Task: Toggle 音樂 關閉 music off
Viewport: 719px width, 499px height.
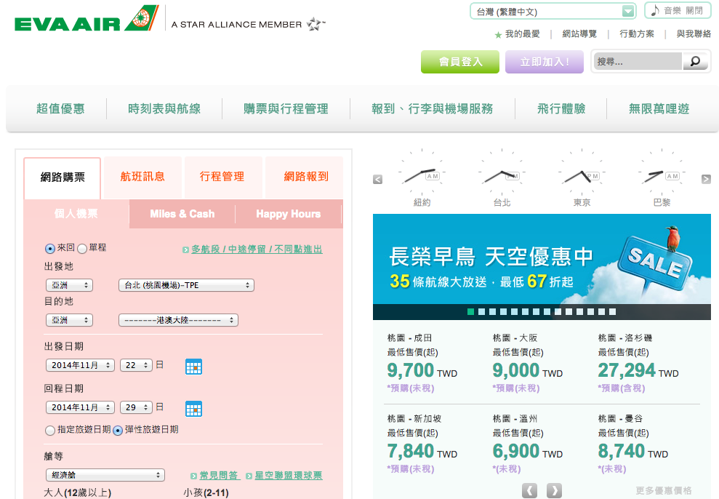Action: tap(678, 11)
